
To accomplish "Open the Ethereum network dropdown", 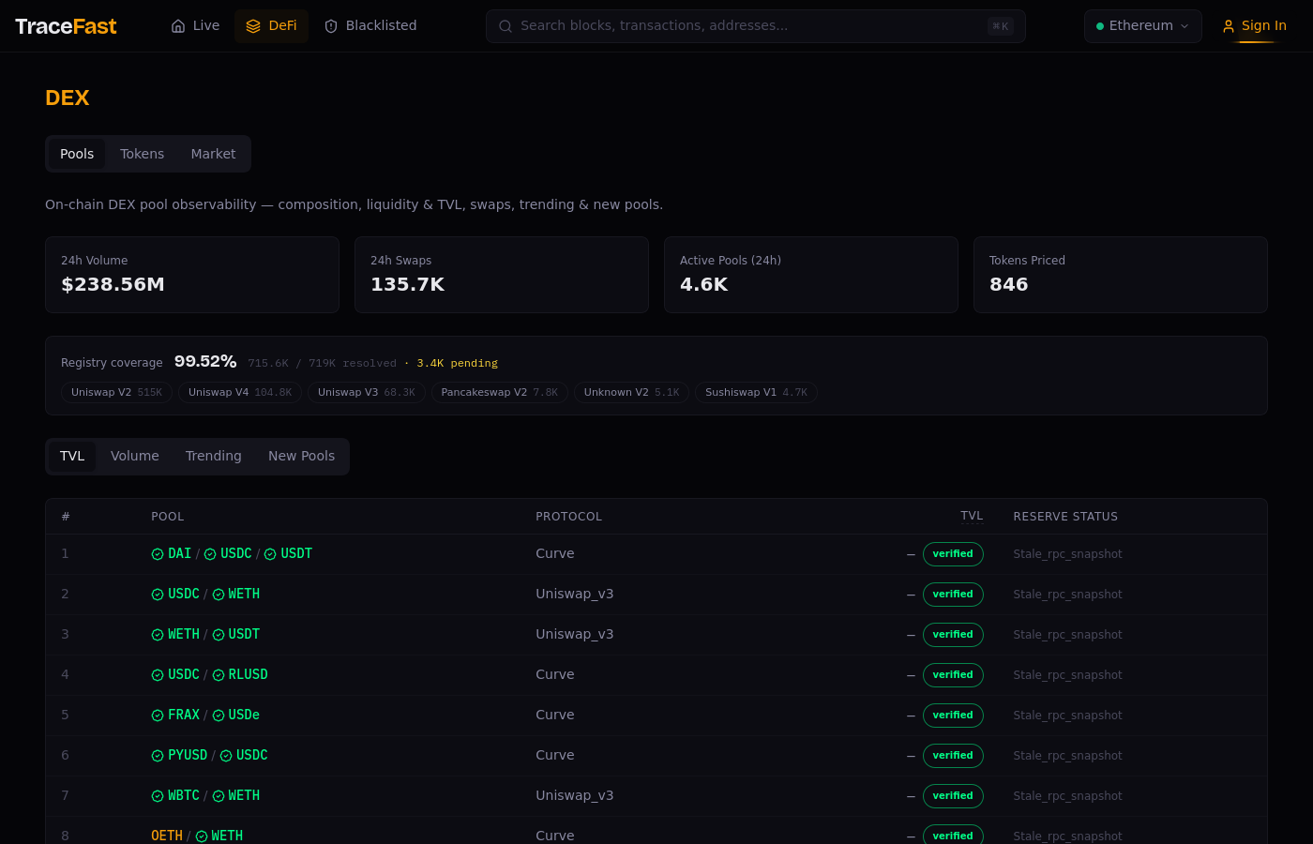I will pos(1142,26).
